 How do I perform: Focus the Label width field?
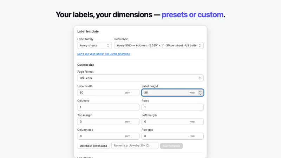(108, 93)
